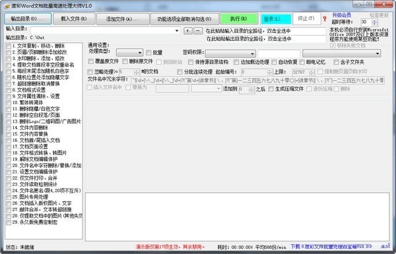Toggle the 忽略处理>= checkbox

coord(90,72)
